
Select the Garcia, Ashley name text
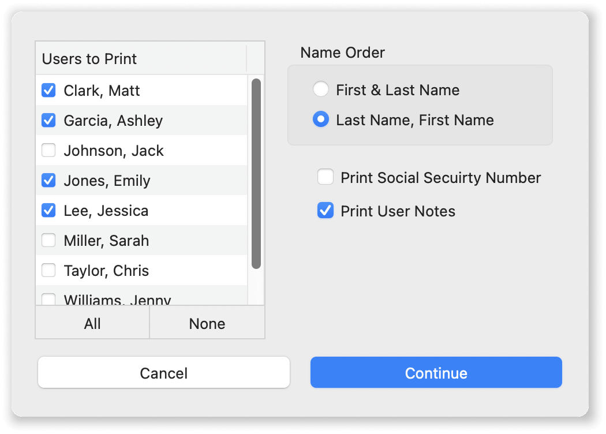pos(113,121)
